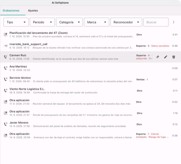This screenshot has height=164, width=181.
Task: Click the 0:11 duration of Viento Norte Logística
Action: pos(175,91)
